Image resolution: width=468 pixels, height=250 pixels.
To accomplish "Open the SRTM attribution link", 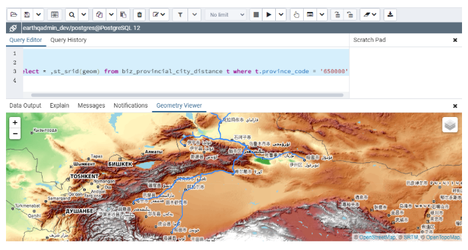I will pos(411,237).
